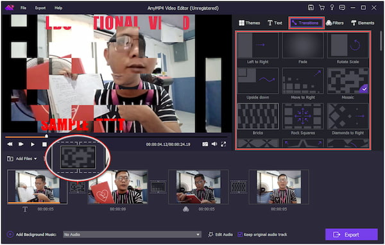385x245 pixels.
Task: Click the playback progress slider handle
Action: coord(46,136)
